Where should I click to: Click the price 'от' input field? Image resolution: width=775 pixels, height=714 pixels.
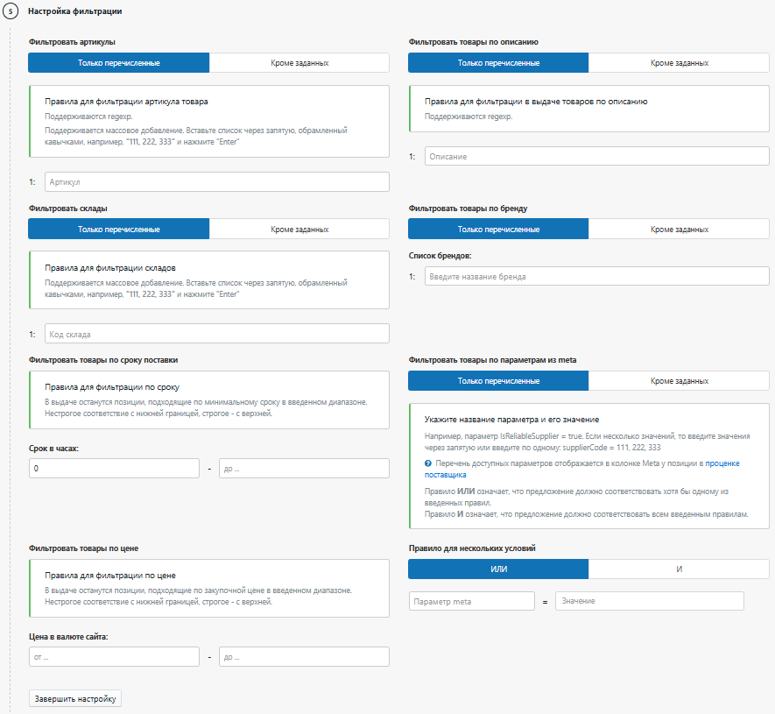point(114,657)
